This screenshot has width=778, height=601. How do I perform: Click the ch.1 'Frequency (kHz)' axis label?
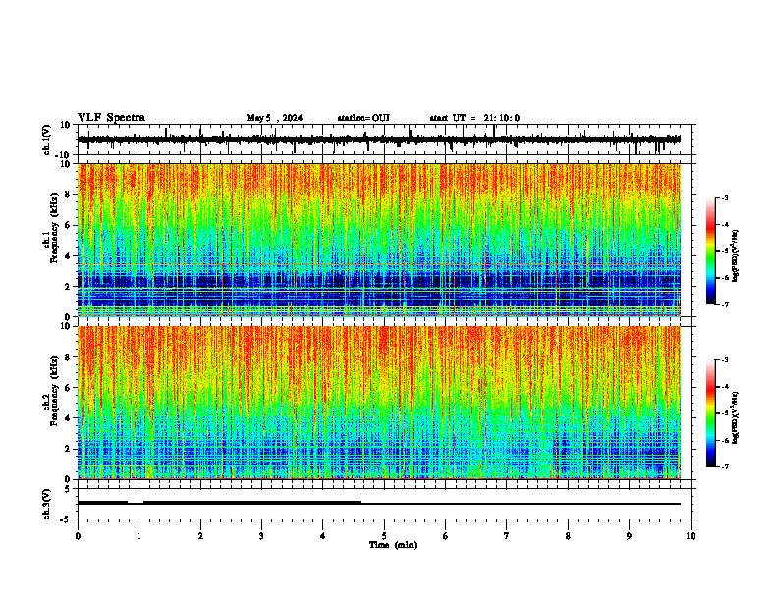click(x=54, y=228)
